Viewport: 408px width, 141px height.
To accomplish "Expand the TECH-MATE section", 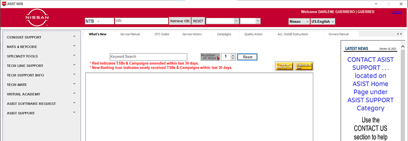I will (x=42, y=85).
